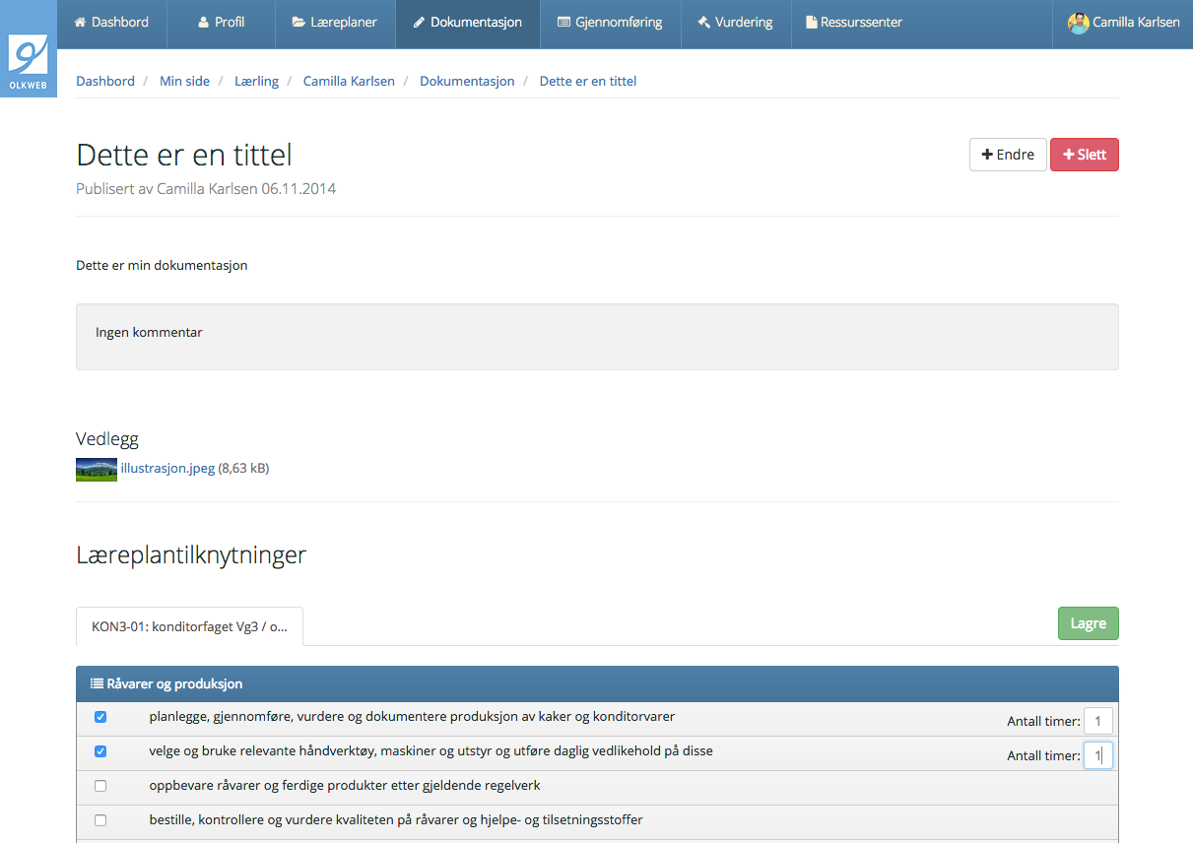Select the KON3-01 konditorfaget Vg3 tab
Image resolution: width=1193 pixels, height=843 pixels.
tap(189, 626)
